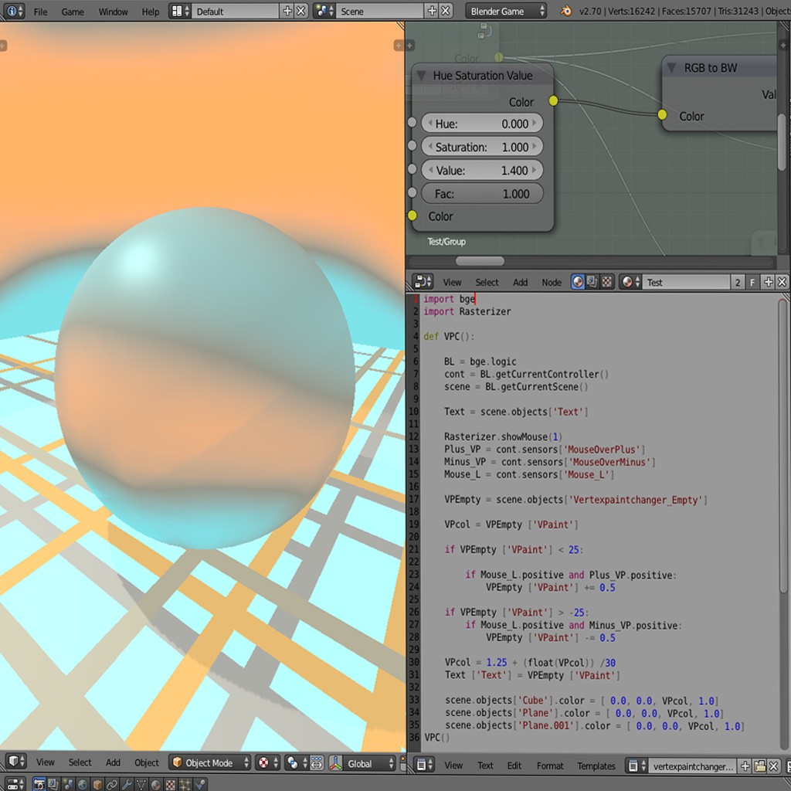Enable fake user for the Test node tree
This screenshot has width=791, height=791.
[x=751, y=282]
